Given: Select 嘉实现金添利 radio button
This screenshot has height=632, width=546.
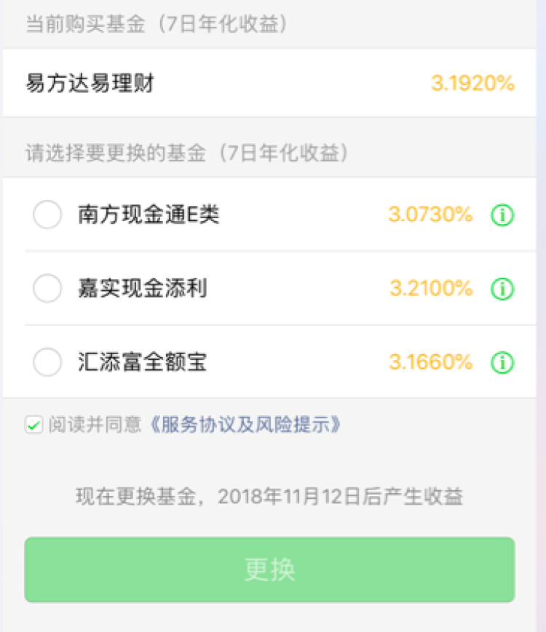Looking at the screenshot, I should click(x=47, y=288).
